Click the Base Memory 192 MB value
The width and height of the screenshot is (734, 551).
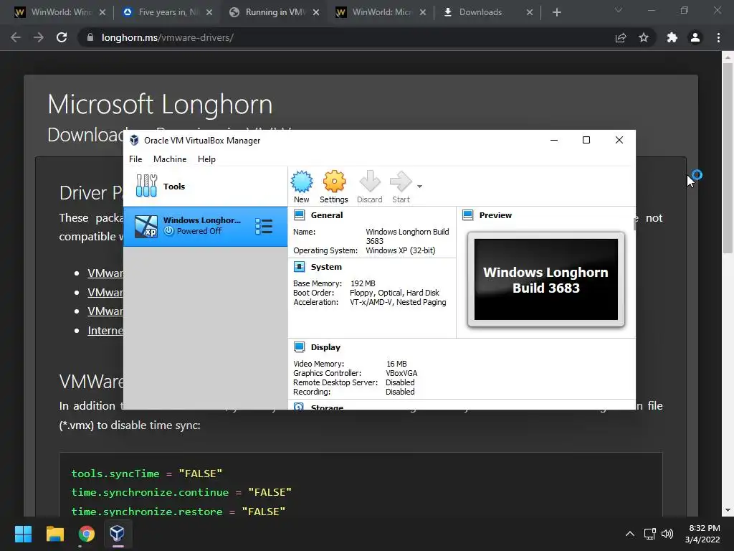(x=363, y=283)
